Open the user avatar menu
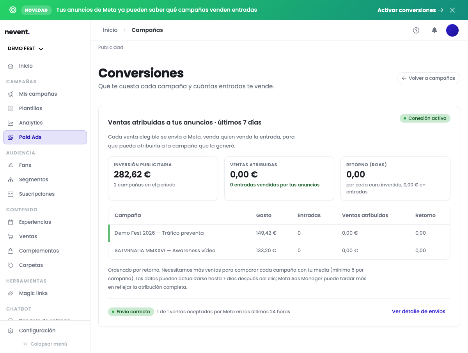The width and height of the screenshot is (468, 353). click(x=452, y=30)
